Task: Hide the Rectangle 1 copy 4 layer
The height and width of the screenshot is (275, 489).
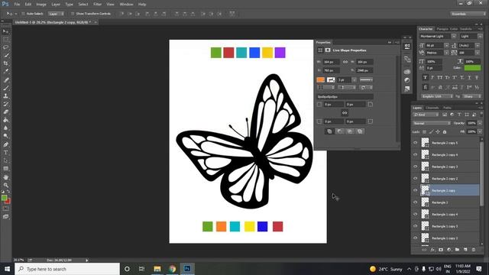Action: tap(415, 214)
